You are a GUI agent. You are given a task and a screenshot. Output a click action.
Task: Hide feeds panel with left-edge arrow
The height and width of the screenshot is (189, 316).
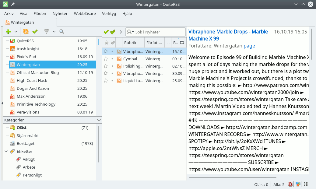(2, 103)
